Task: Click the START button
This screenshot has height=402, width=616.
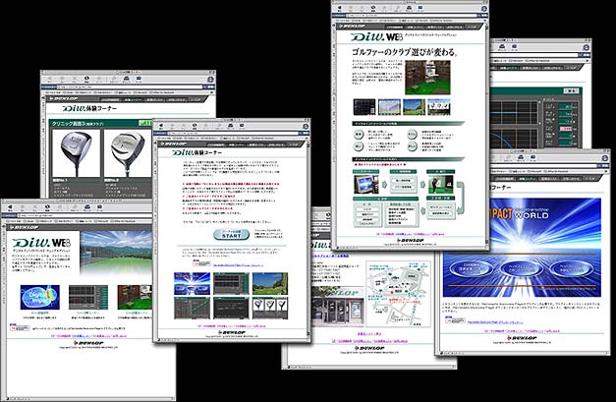Action: tap(232, 235)
